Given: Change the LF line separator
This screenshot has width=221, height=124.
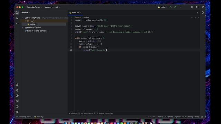Looking at the screenshot, I should coord(154,117).
